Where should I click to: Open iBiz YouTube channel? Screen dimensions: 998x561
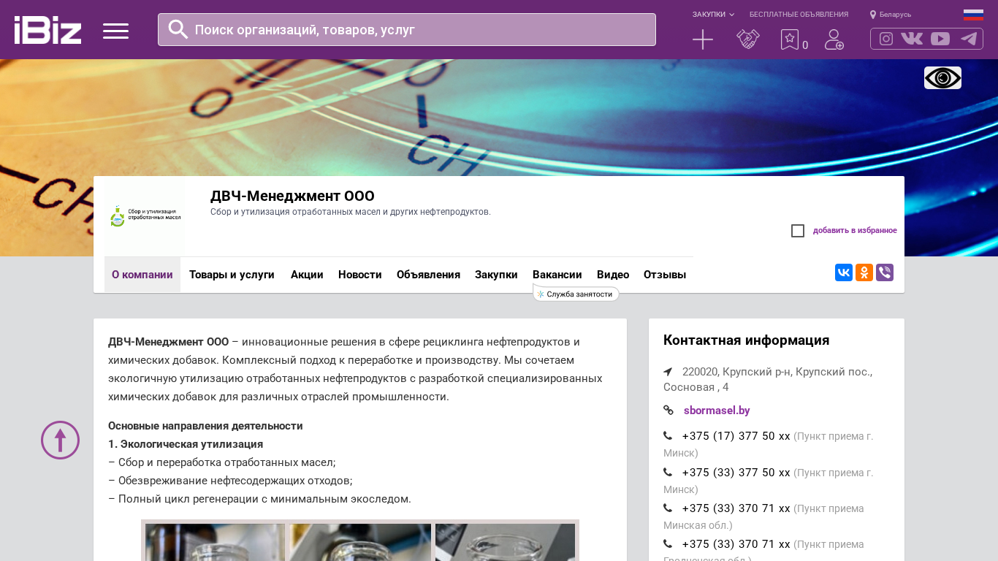pos(940,39)
